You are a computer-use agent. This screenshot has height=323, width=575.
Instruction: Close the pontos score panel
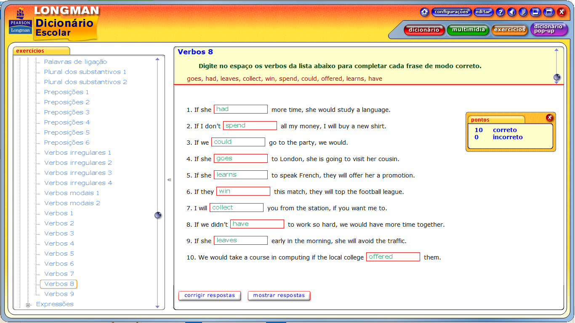tap(549, 118)
